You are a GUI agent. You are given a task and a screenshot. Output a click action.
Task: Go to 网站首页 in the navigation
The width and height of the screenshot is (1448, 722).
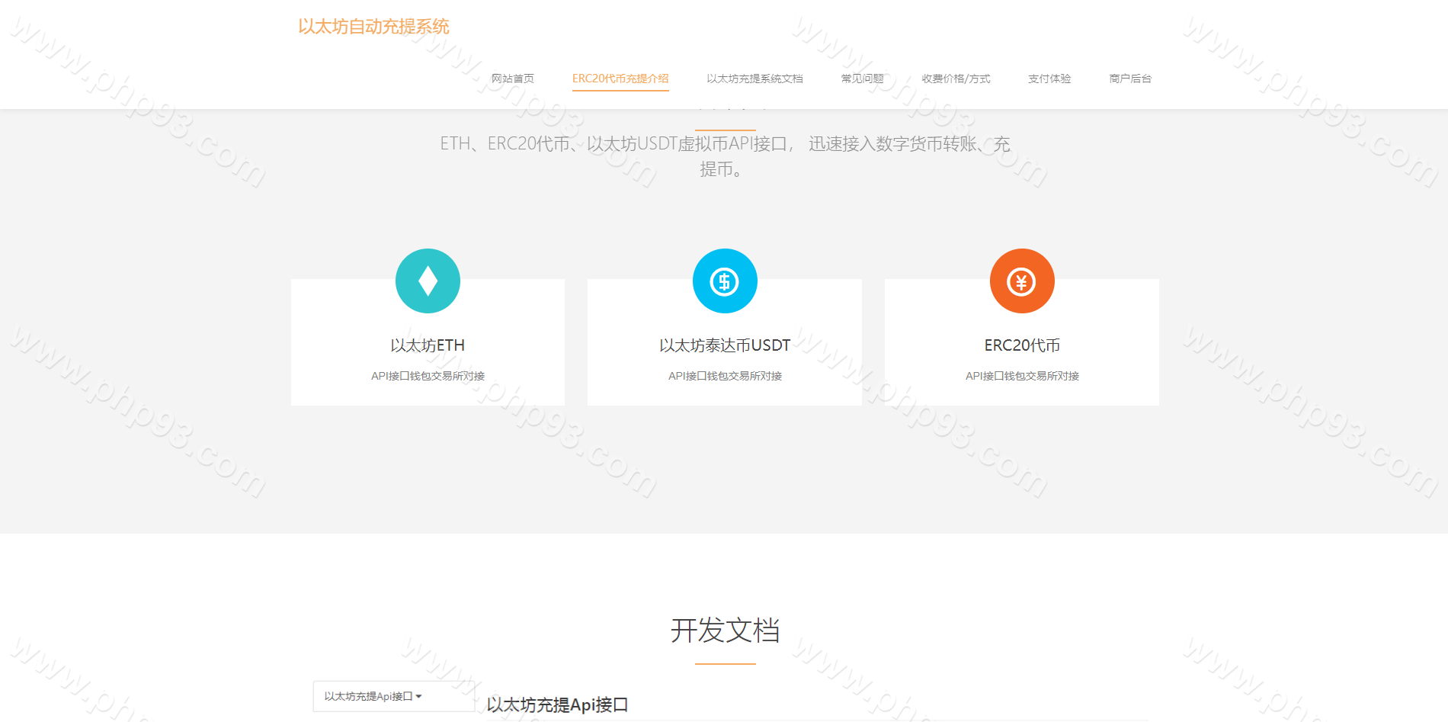tap(512, 79)
